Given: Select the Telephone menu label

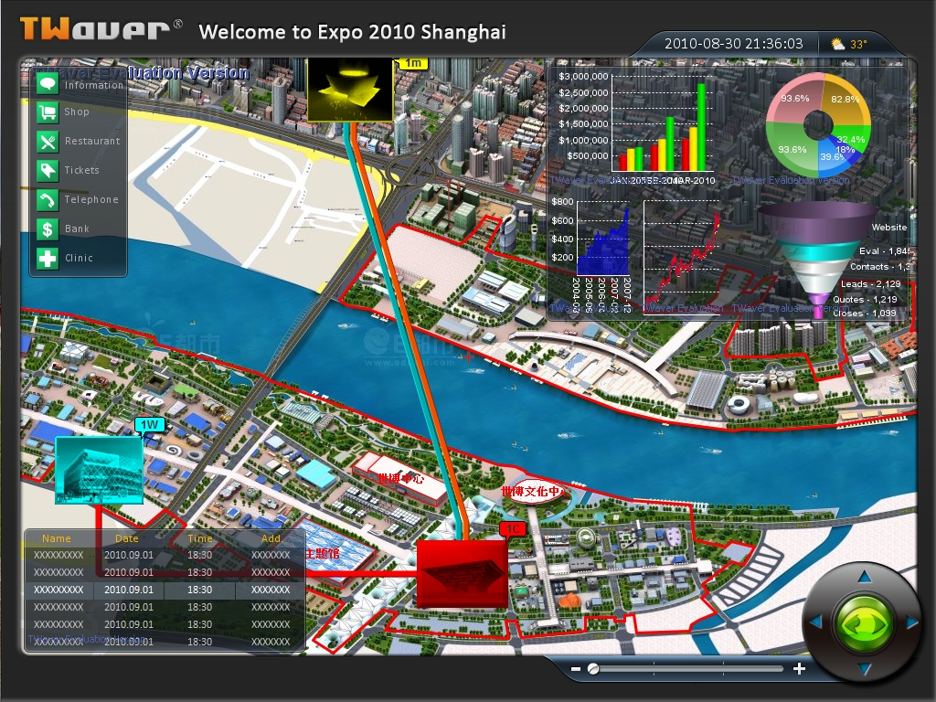Looking at the screenshot, I should pyautogui.click(x=91, y=199).
